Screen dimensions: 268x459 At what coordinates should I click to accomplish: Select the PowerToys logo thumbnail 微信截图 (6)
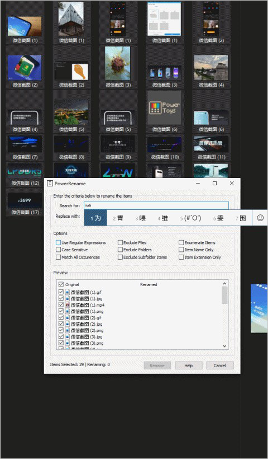pos(164,107)
